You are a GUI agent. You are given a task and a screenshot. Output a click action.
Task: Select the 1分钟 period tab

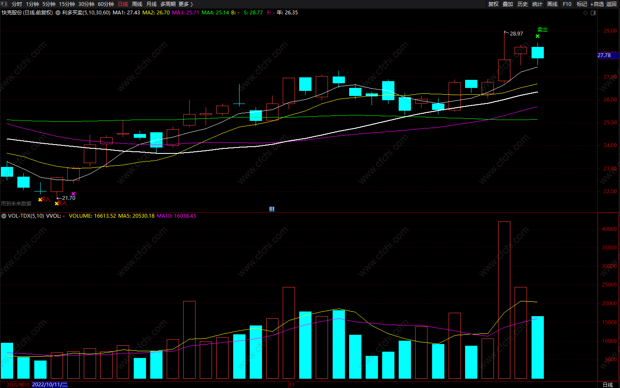(x=32, y=4)
